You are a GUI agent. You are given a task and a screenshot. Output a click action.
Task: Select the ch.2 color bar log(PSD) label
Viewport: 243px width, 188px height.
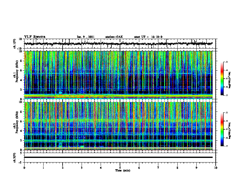click(x=230, y=130)
